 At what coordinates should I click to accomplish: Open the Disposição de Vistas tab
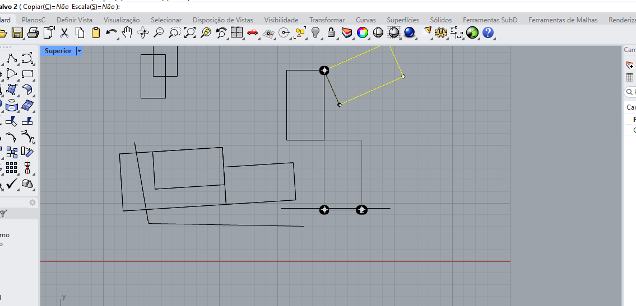click(x=222, y=20)
